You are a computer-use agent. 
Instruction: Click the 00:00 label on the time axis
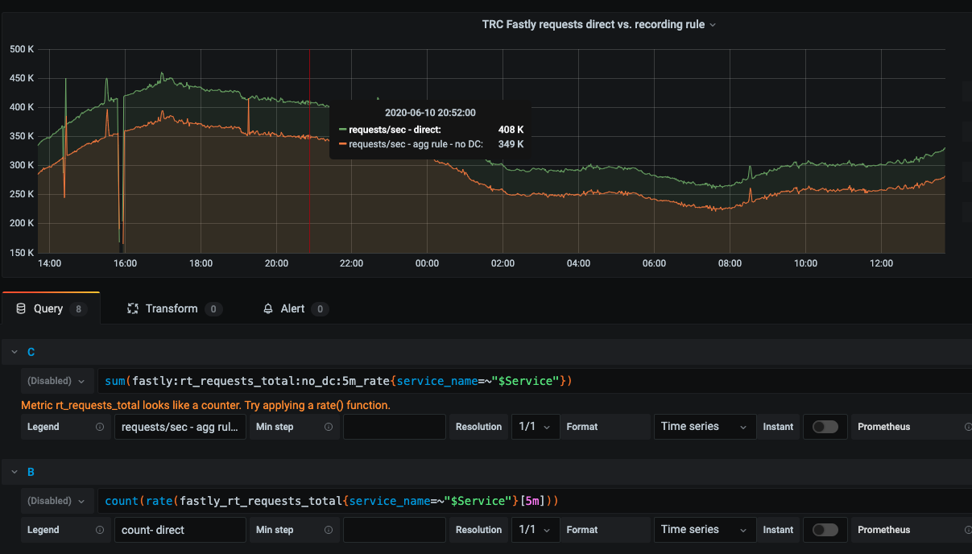[x=427, y=263]
